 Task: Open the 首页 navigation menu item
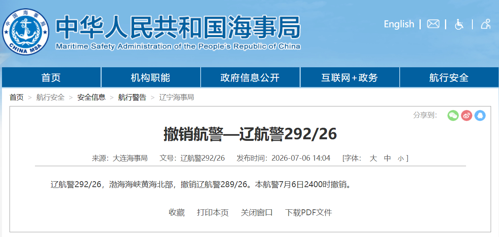click(x=51, y=78)
